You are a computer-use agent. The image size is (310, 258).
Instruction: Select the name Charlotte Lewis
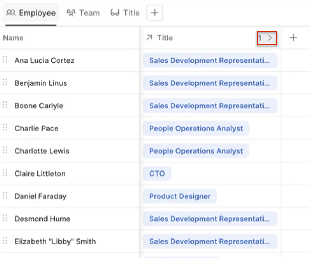tap(42, 151)
